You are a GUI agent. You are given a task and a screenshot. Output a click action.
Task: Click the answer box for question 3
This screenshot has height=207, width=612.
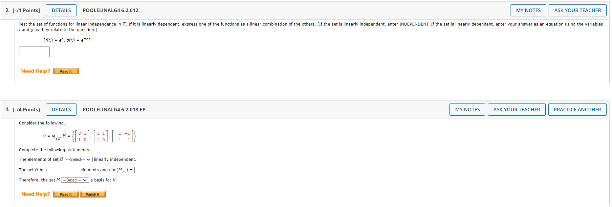[34, 52]
